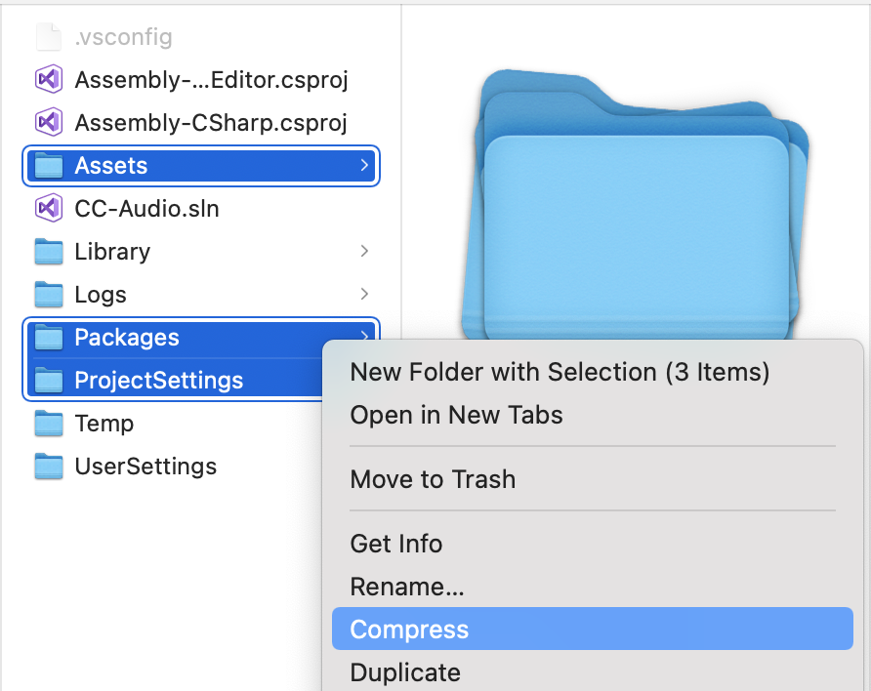Click the Assembly Editor csproj file icon
Screen dimensions: 871x691
pos(49,79)
